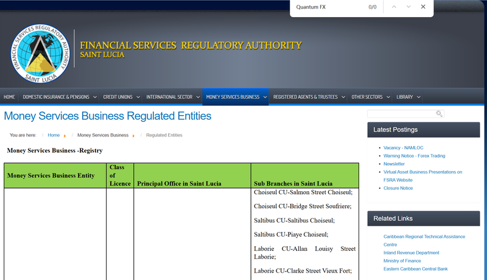Click Regulated Entities breadcrumb text

[164, 135]
